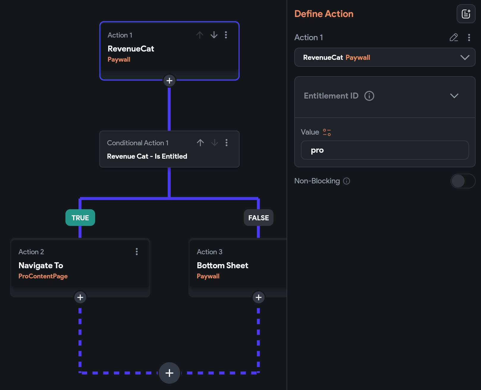The width and height of the screenshot is (481, 390).
Task: Add action below Navigate To card
Action: coord(80,297)
